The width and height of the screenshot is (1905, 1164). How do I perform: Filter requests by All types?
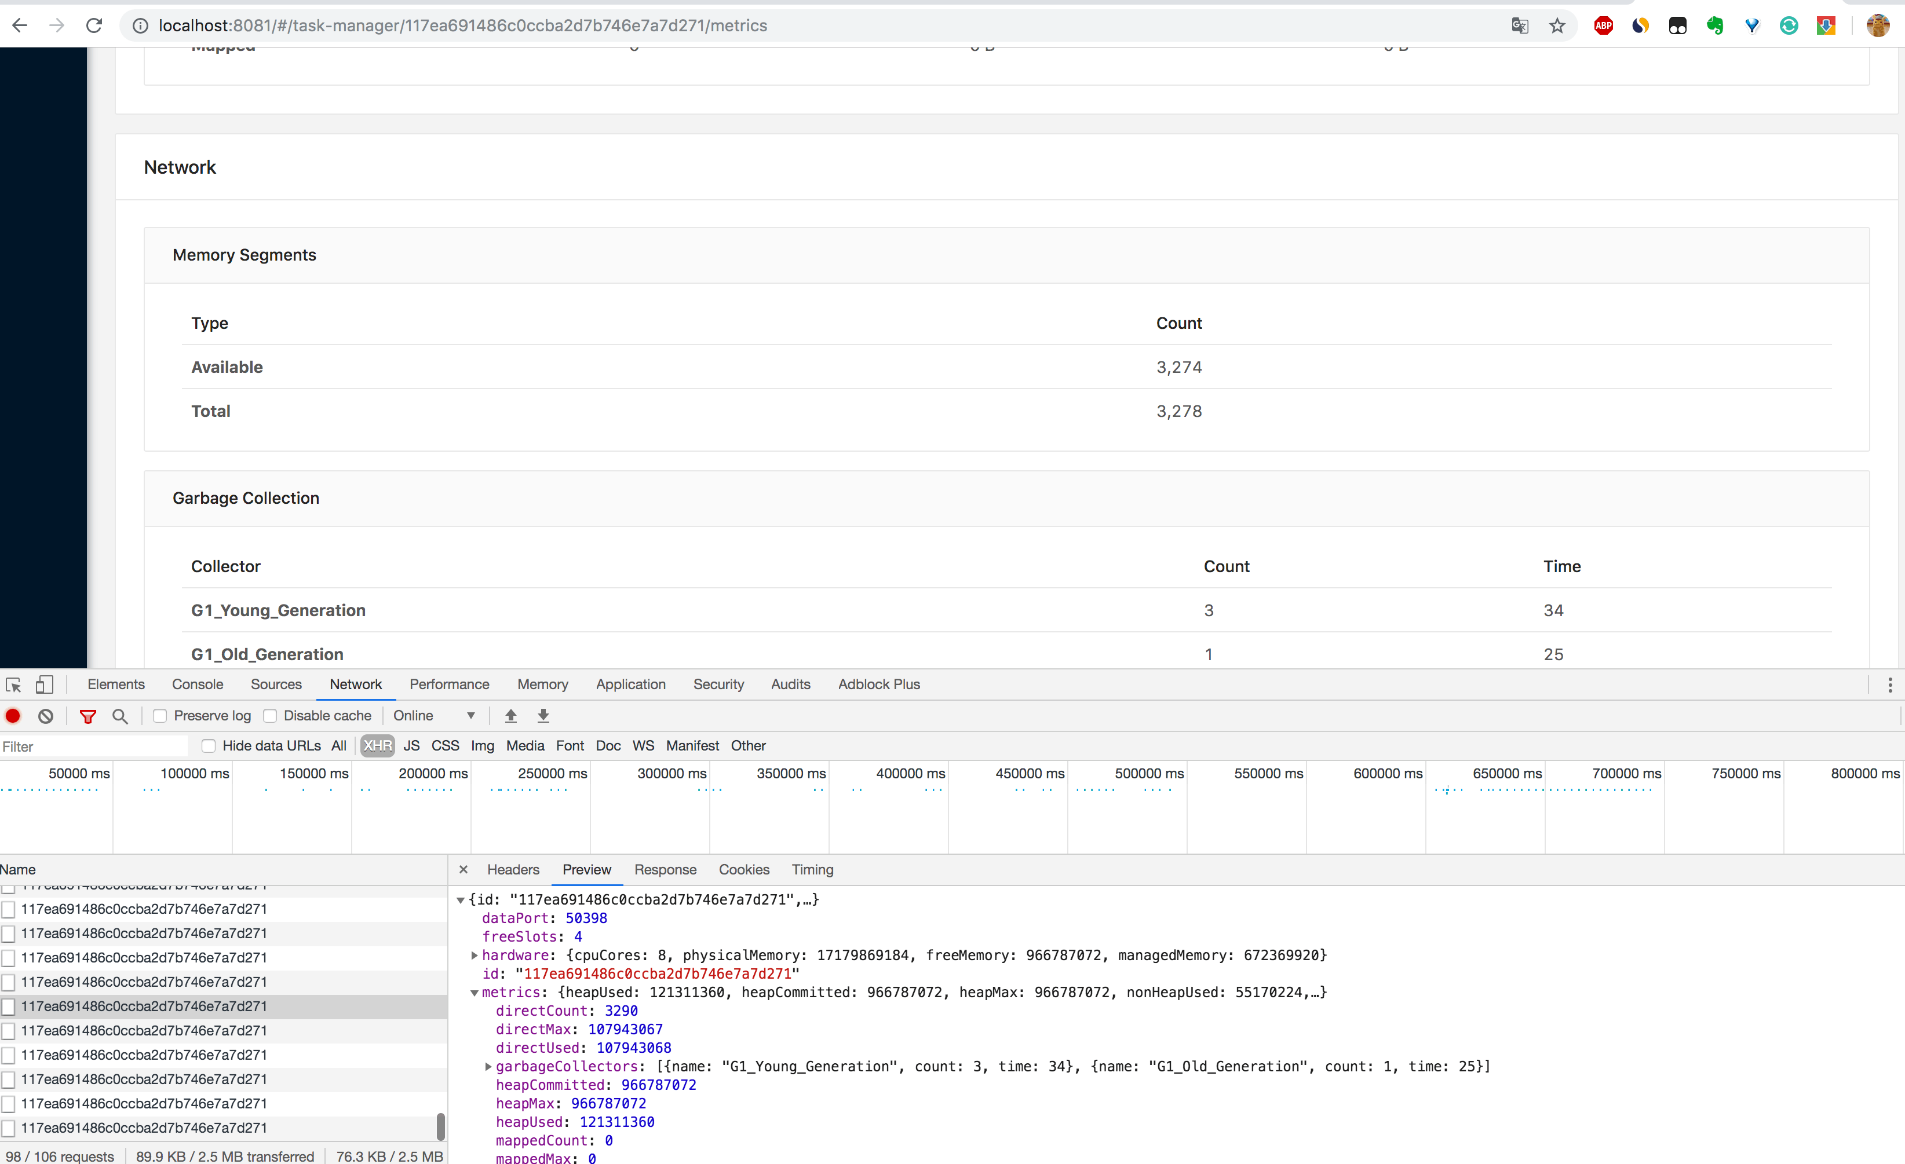point(338,746)
